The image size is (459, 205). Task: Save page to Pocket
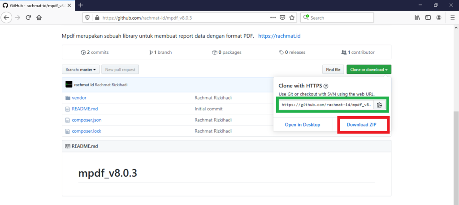282,17
